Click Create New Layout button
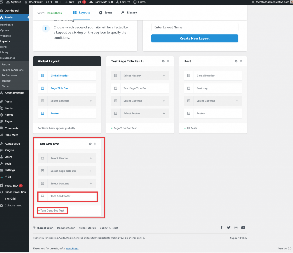Viewport: 293px width, 253px height. (195, 38)
